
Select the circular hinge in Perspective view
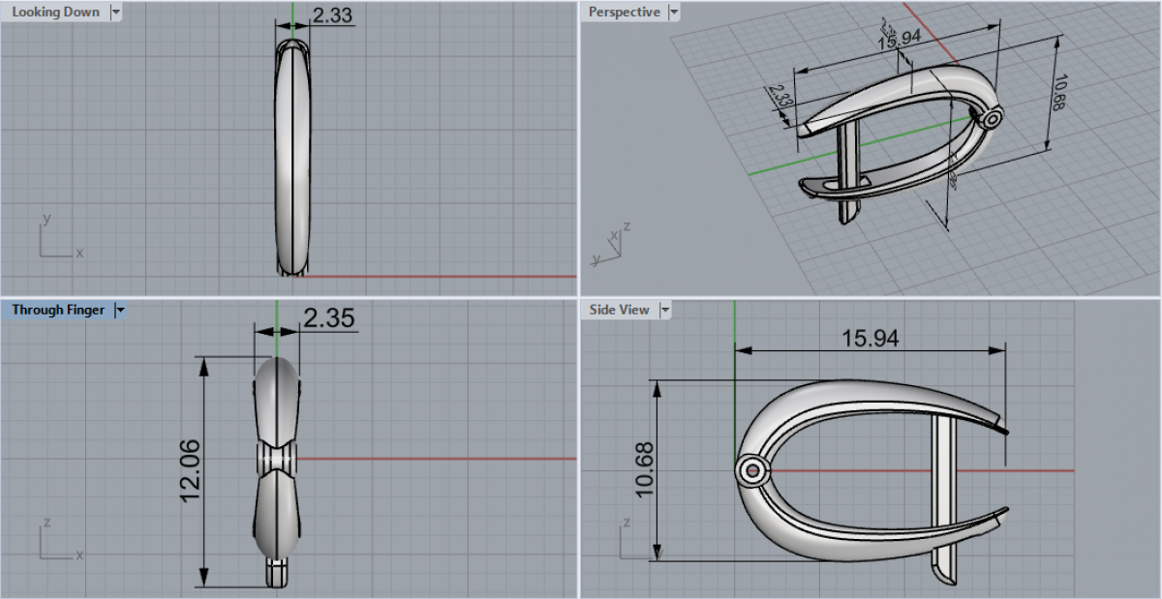(x=991, y=119)
